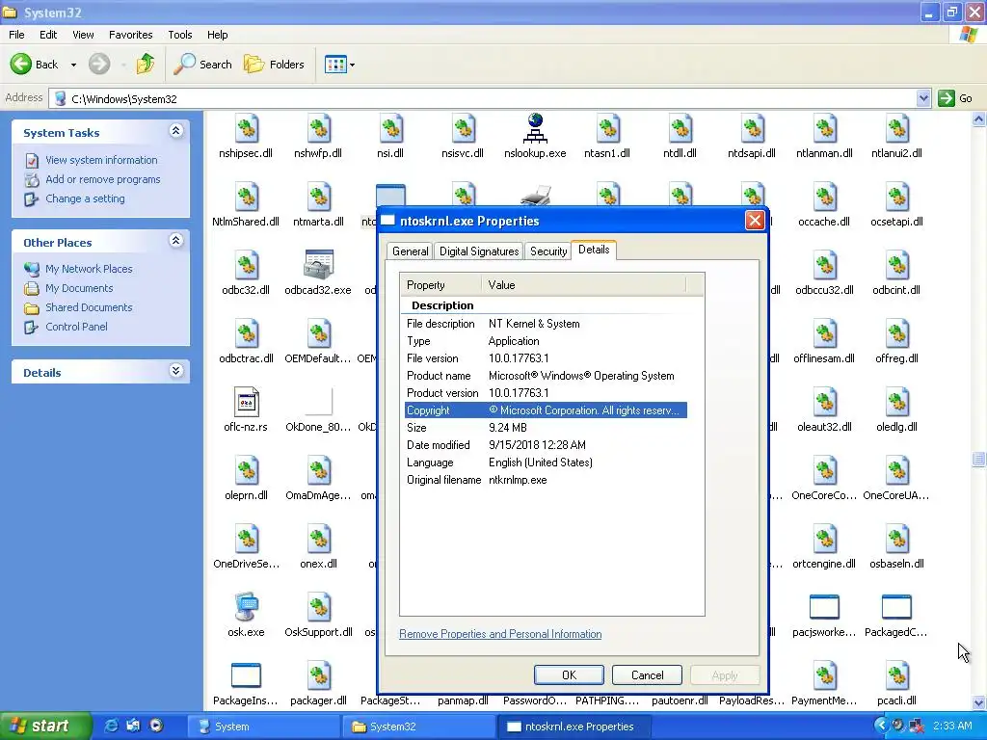Launch Internet Explorer from quick launch
This screenshot has height=740, width=987.
tap(111, 727)
